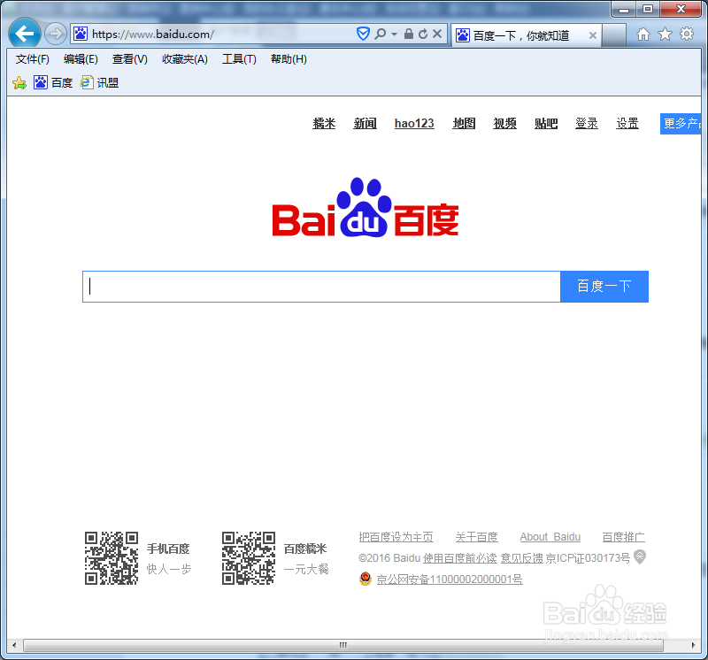Open 使用百度前必读 link
The height and width of the screenshot is (660, 708).
(459, 558)
